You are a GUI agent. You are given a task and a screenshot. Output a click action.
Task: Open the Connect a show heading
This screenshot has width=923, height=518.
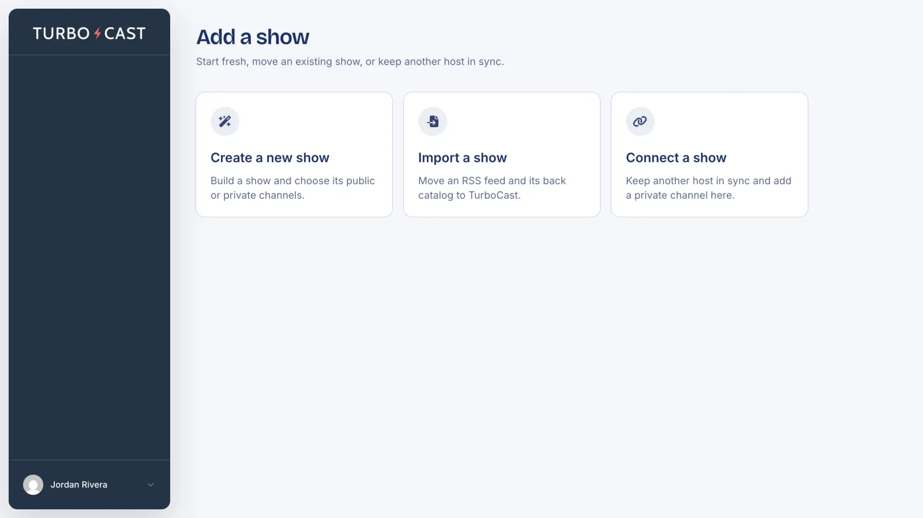point(676,158)
